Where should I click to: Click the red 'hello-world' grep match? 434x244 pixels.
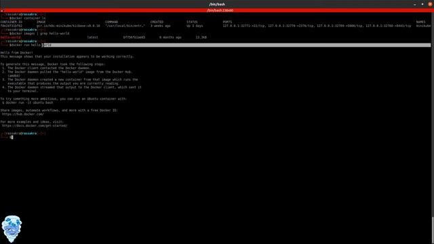[11, 37]
